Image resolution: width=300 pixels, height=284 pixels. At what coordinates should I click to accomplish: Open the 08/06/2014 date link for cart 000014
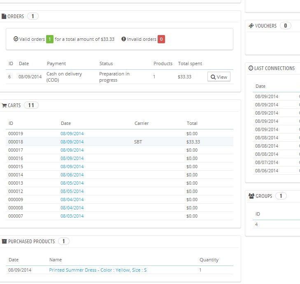coord(72,175)
